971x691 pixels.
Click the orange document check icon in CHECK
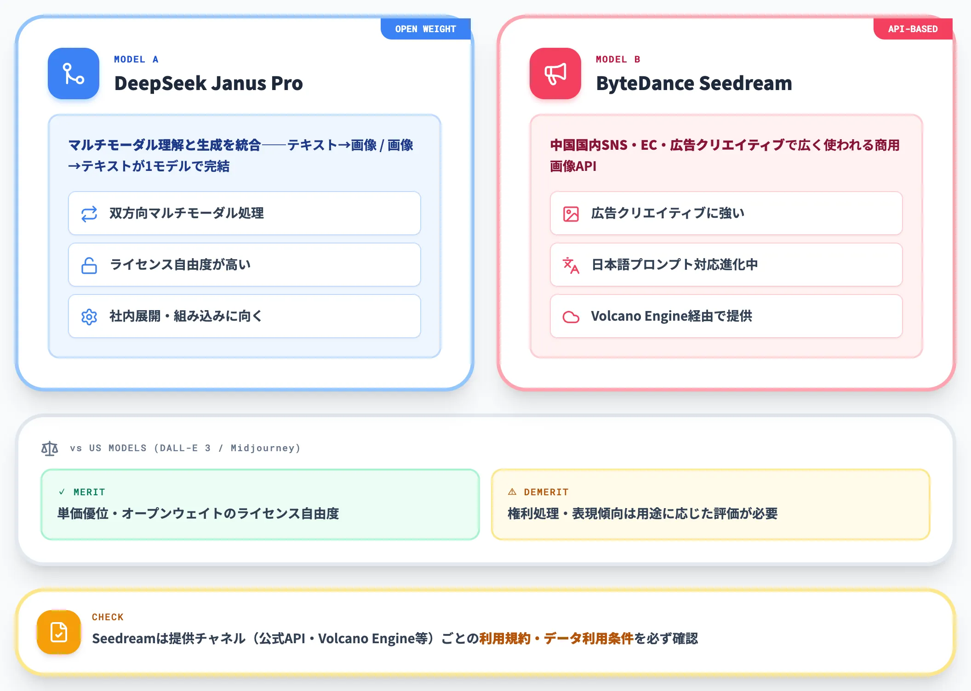pos(59,632)
